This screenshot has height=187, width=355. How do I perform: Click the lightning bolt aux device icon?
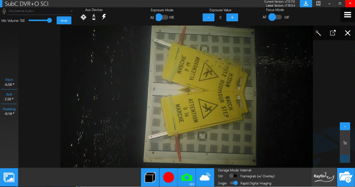[104, 17]
